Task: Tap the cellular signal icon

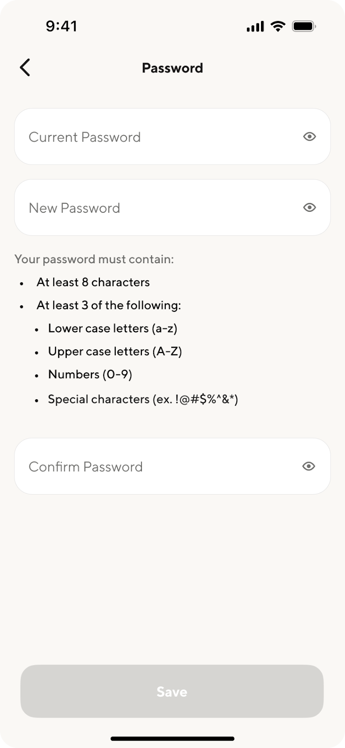Action: [x=255, y=27]
